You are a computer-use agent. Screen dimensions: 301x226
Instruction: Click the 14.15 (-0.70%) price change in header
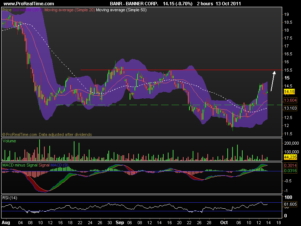(x=178, y=4)
